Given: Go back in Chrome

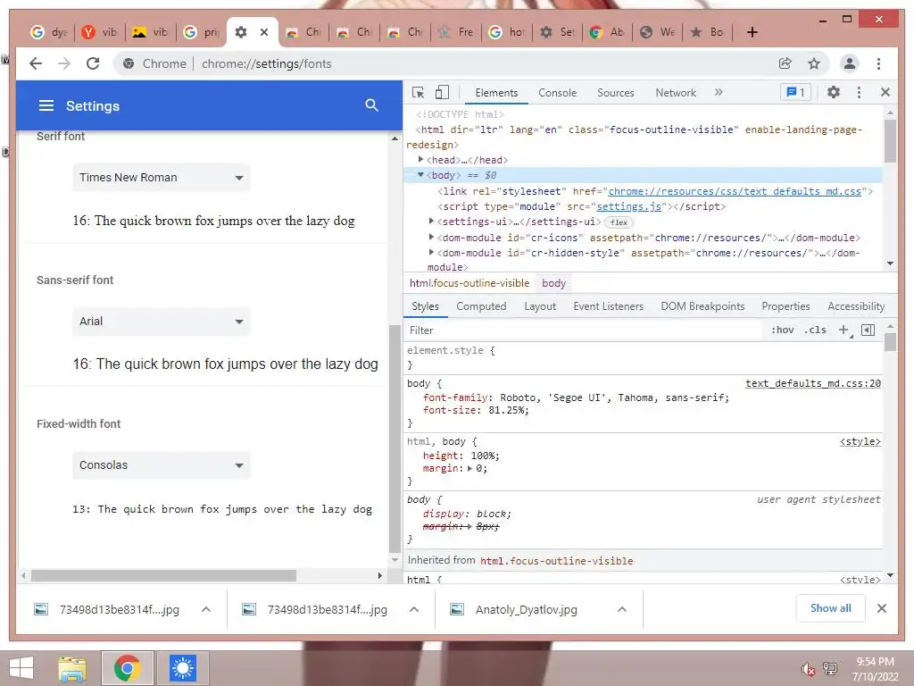Looking at the screenshot, I should click(x=36, y=63).
